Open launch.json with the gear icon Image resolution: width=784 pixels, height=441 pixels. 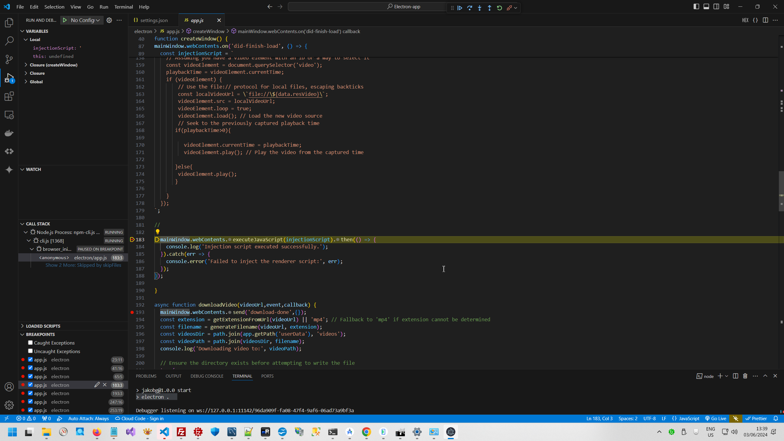click(x=109, y=20)
